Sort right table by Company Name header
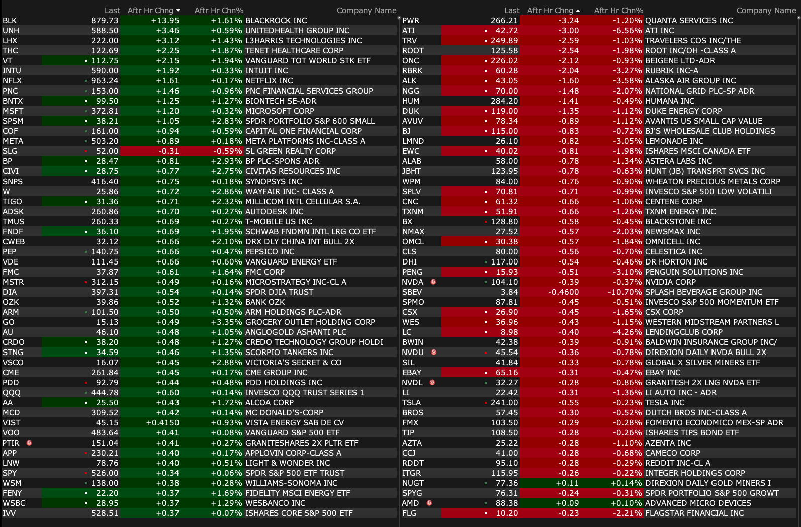This screenshot has width=801, height=527. pyautogui.click(x=766, y=11)
